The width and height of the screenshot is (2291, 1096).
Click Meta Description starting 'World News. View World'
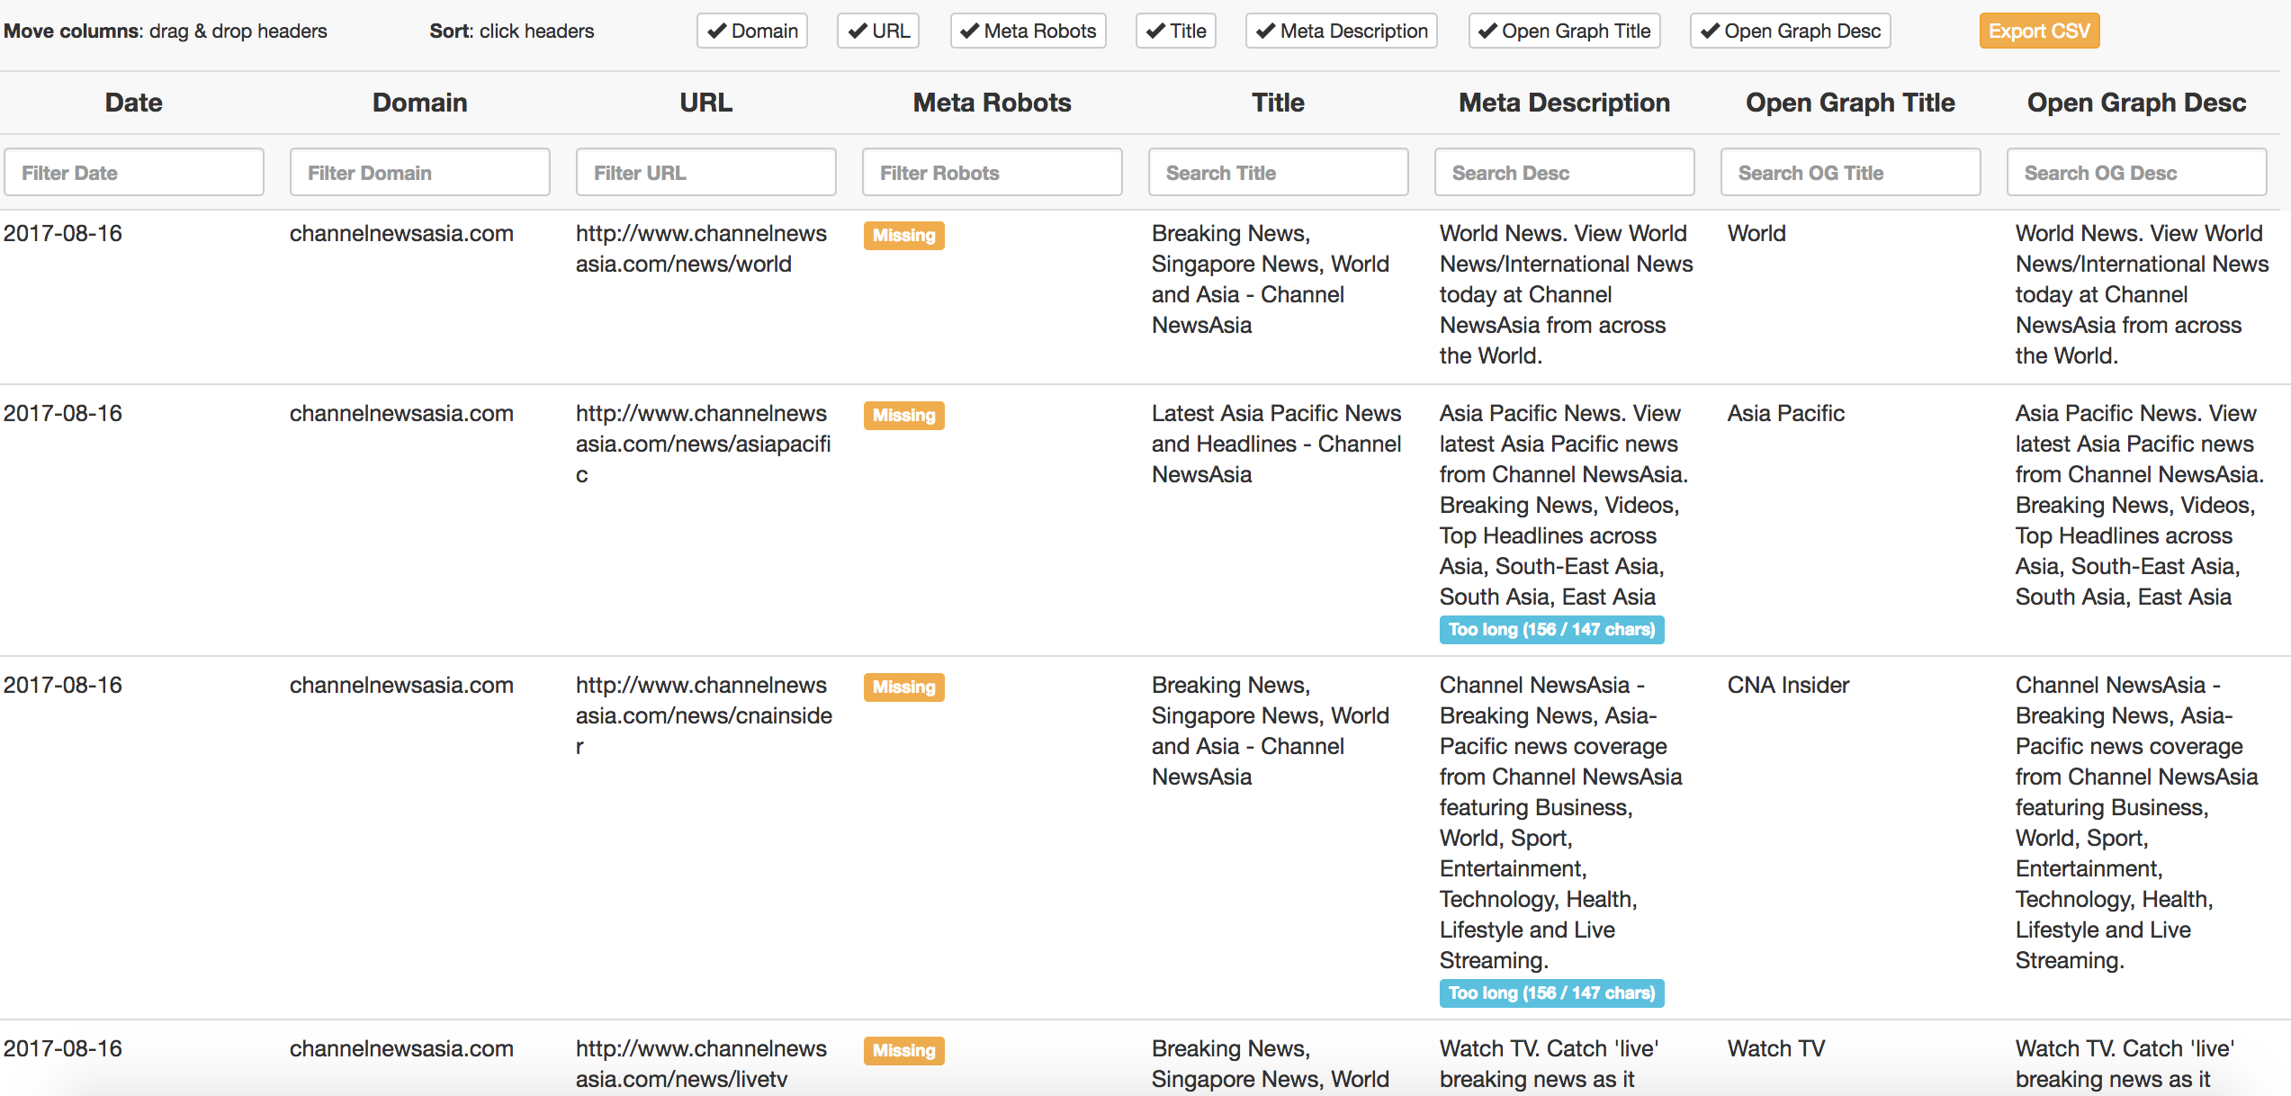click(1567, 294)
